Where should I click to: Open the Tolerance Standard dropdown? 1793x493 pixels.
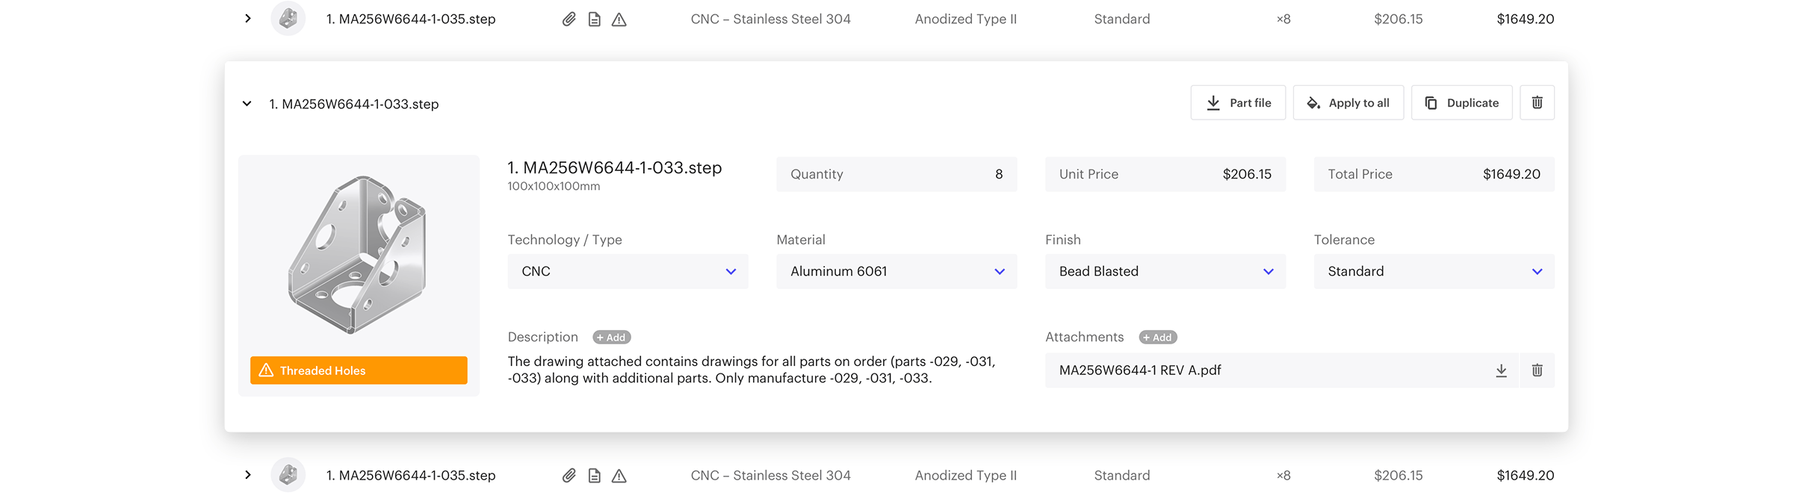1434,272
